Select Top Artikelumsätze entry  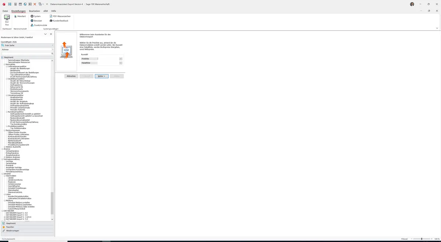[x=18, y=128]
